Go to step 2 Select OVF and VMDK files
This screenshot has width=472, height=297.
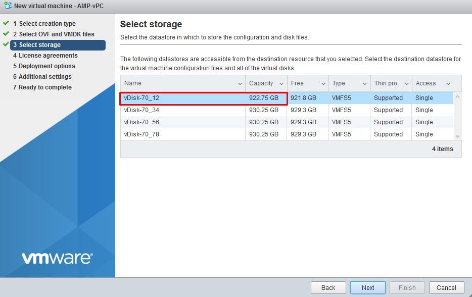(x=54, y=34)
